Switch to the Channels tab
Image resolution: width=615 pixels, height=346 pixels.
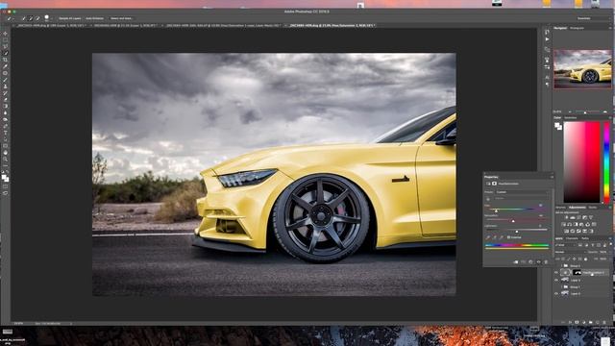click(572, 238)
